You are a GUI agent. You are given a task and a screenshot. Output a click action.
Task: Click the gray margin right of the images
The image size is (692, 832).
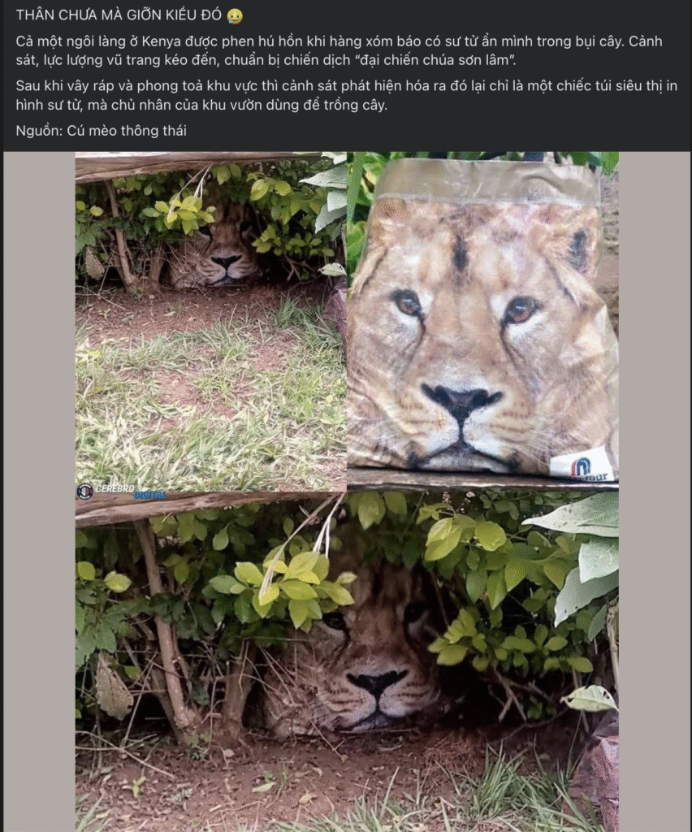tap(655, 492)
